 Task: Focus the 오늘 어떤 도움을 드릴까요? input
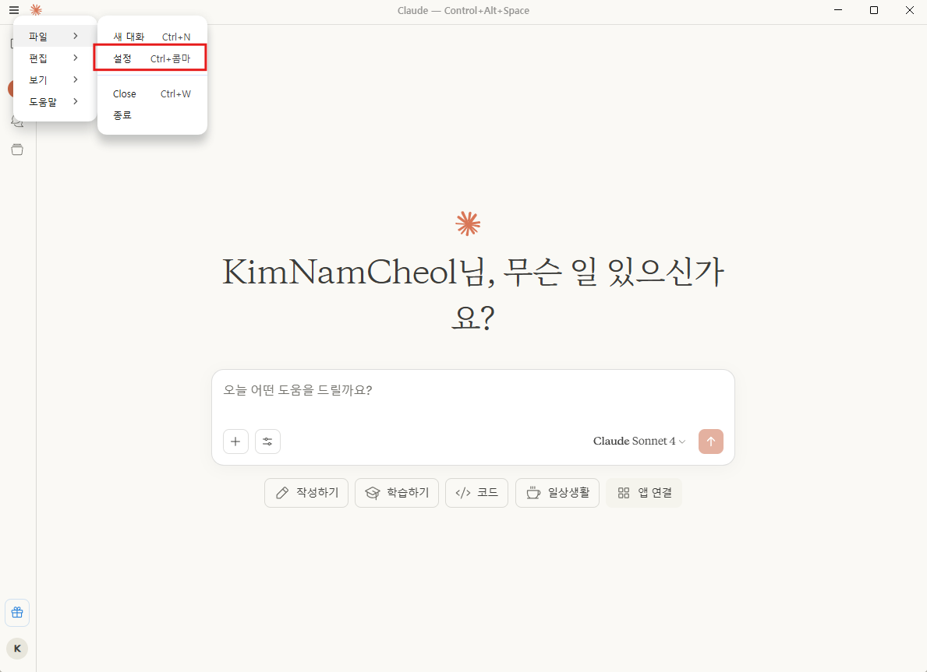(473, 390)
